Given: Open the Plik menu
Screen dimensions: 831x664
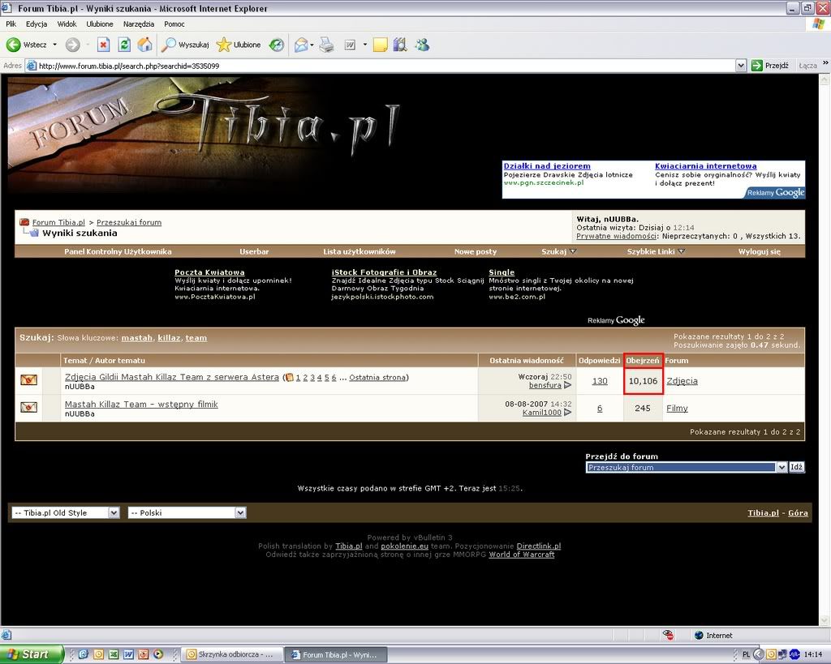Looking at the screenshot, I should (x=11, y=24).
